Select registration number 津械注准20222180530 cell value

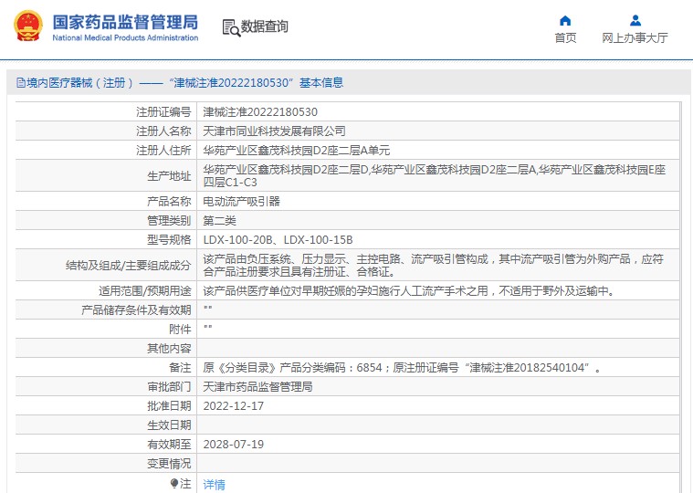click(260, 112)
